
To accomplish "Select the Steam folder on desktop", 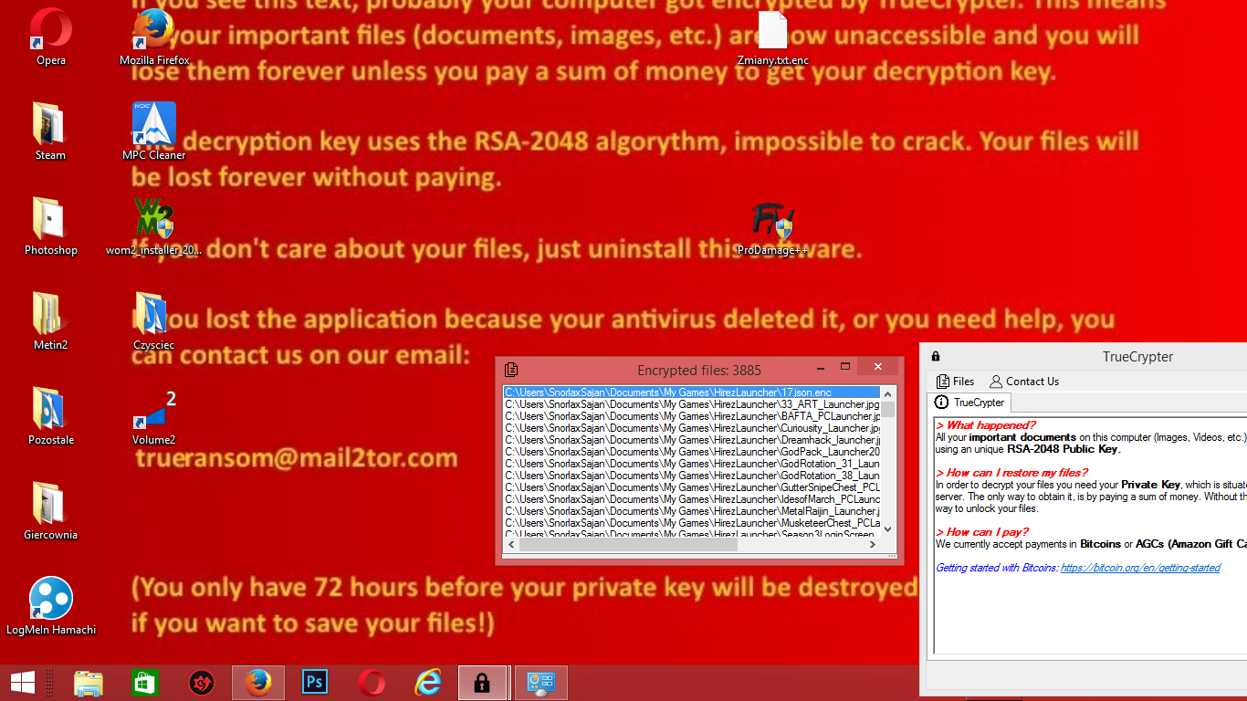I will (x=50, y=131).
